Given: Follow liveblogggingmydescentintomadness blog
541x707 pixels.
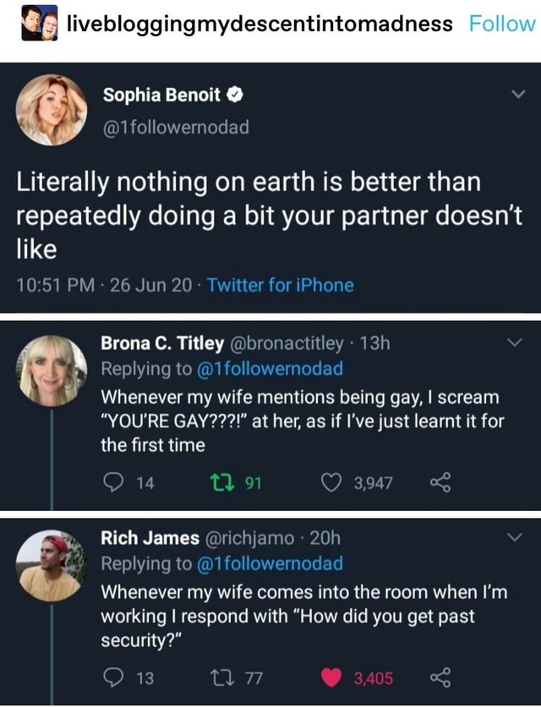Looking at the screenshot, I should (501, 23).
